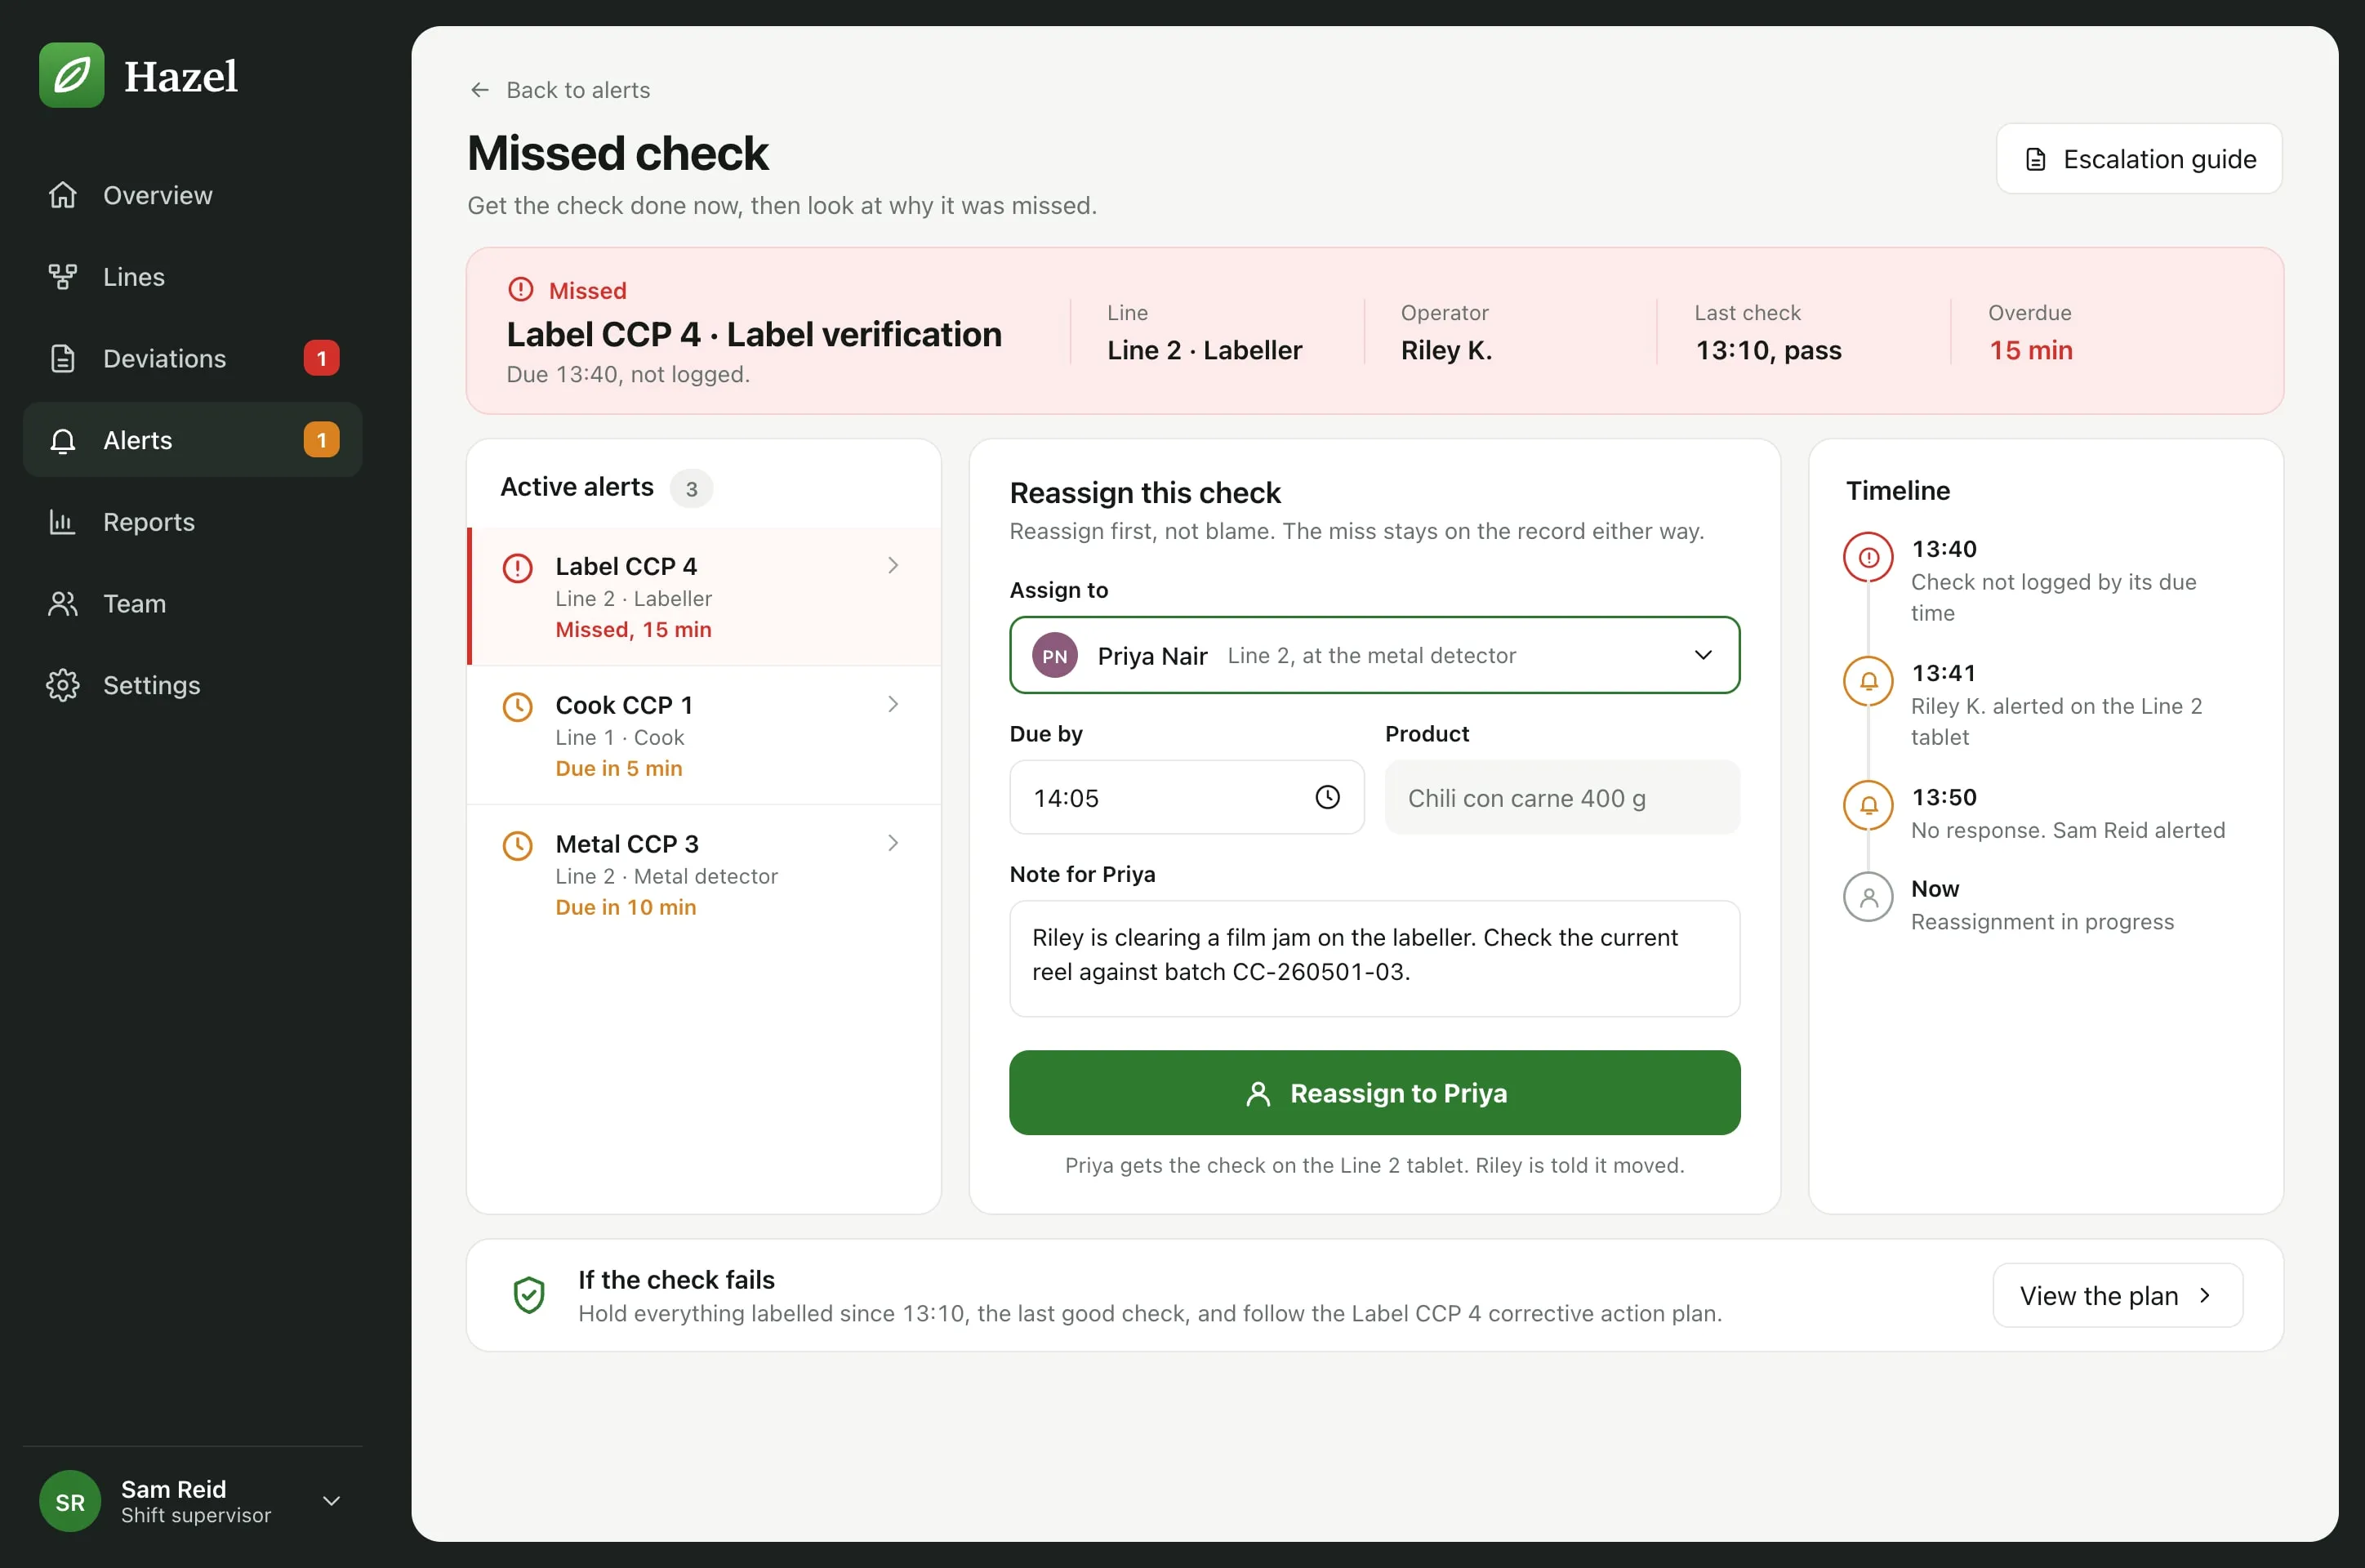Click the Lines network icon in sidebar
The height and width of the screenshot is (1568, 2365).
click(62, 277)
